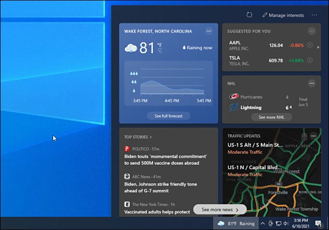Switch temperature to Celsius
Image resolution: width=329 pixels, height=230 pixels.
click(x=160, y=51)
